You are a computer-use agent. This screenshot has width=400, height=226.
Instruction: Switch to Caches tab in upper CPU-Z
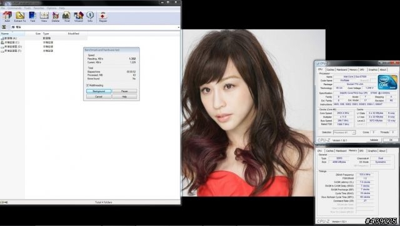coord(331,69)
